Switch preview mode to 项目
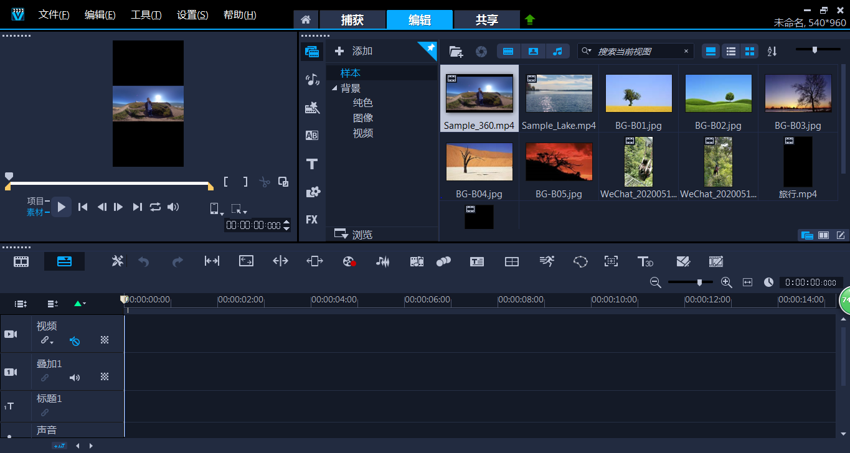 point(35,201)
